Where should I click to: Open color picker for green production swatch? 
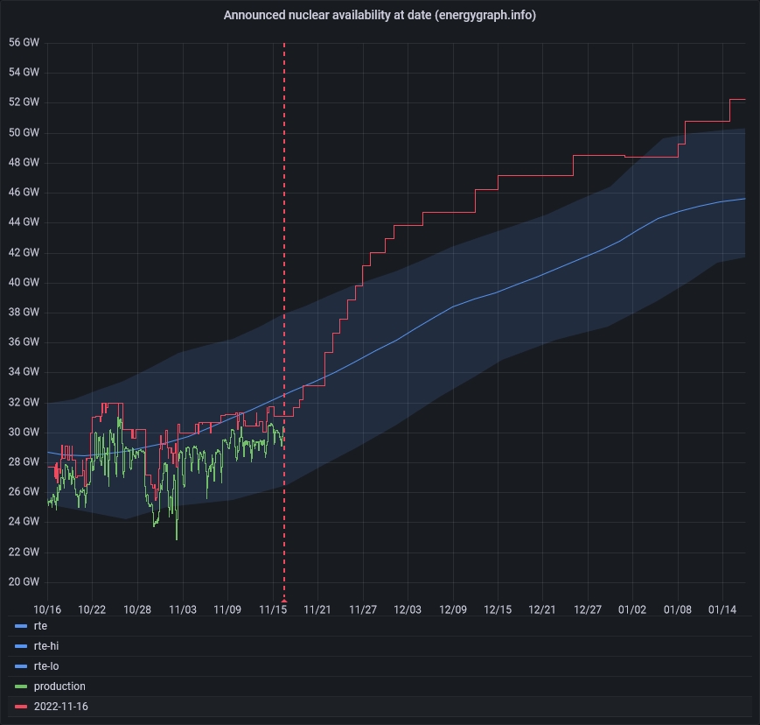[x=21, y=687]
